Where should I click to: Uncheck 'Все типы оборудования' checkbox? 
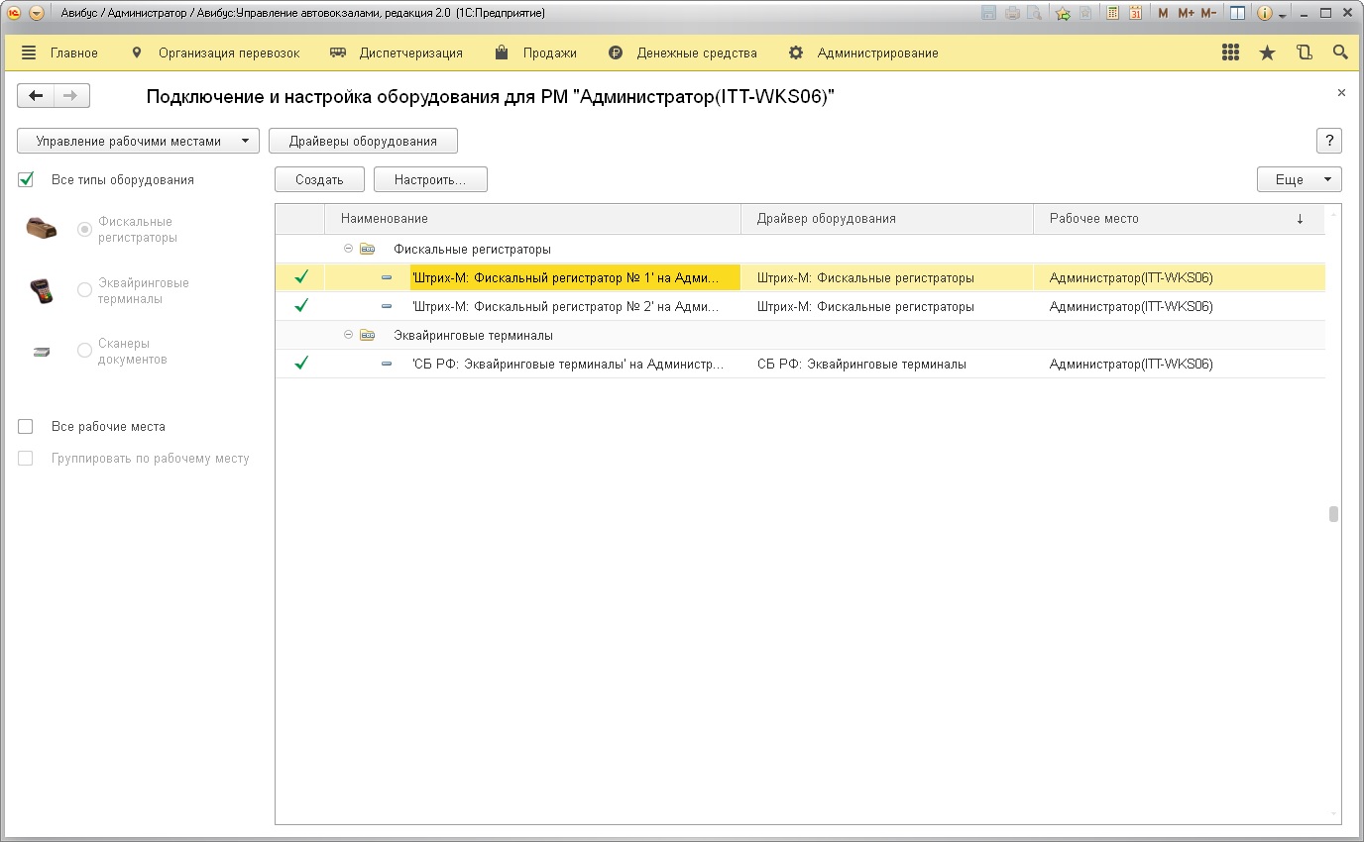(x=26, y=180)
